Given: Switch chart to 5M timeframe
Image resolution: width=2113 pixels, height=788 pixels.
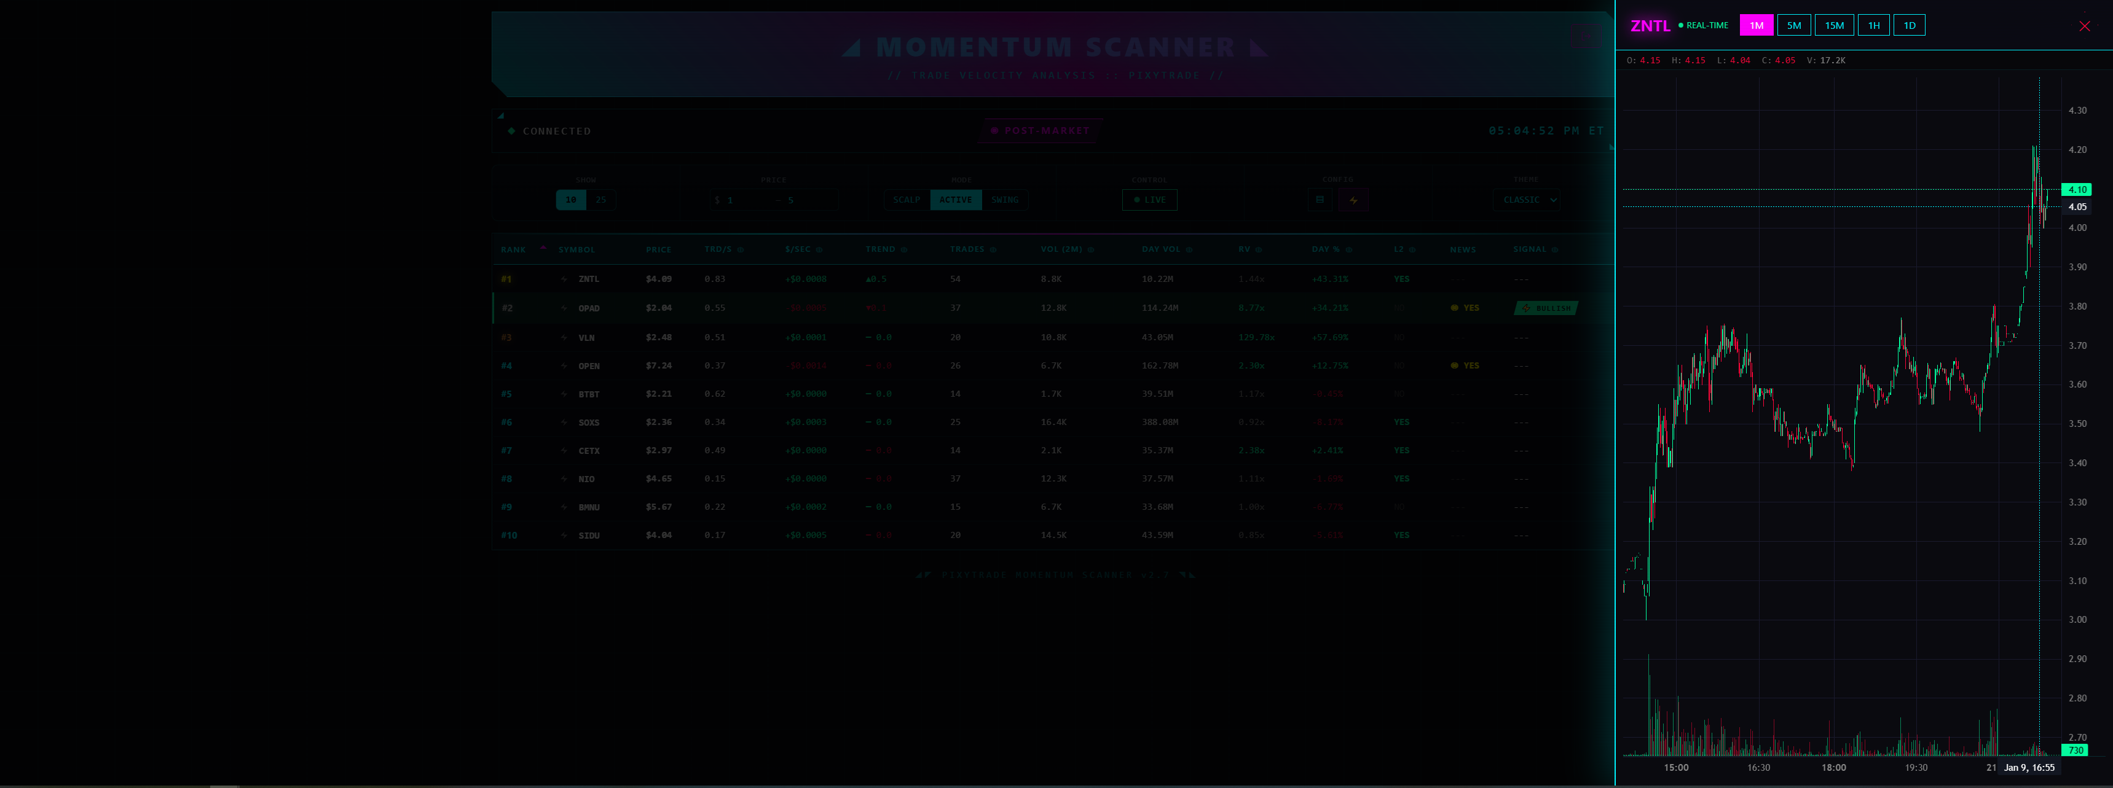Looking at the screenshot, I should [x=1795, y=25].
